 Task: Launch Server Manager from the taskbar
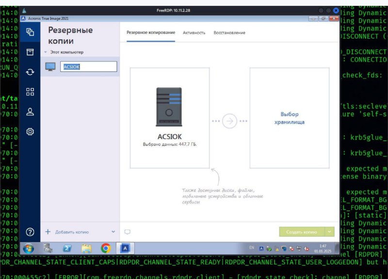pyautogui.click(x=48, y=248)
